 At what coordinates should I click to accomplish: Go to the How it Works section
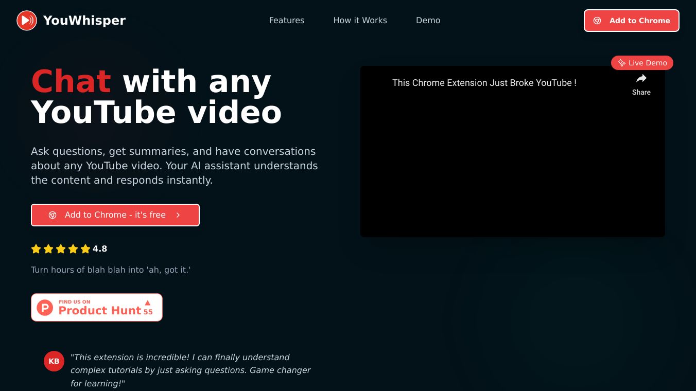pyautogui.click(x=360, y=21)
